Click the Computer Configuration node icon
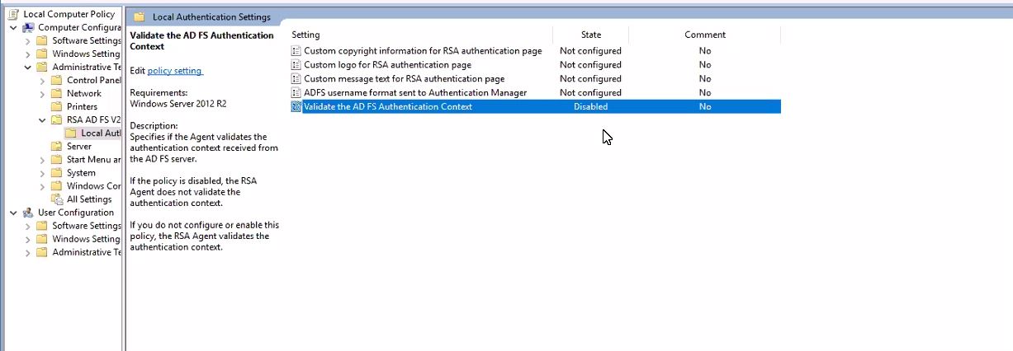 coord(28,27)
